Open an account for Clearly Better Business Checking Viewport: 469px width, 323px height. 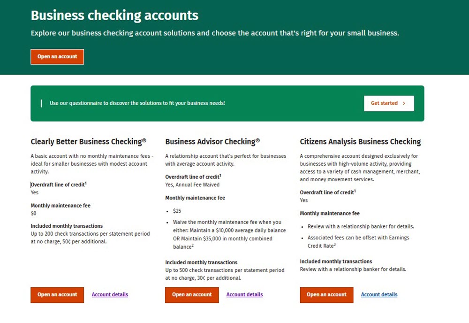click(57, 295)
